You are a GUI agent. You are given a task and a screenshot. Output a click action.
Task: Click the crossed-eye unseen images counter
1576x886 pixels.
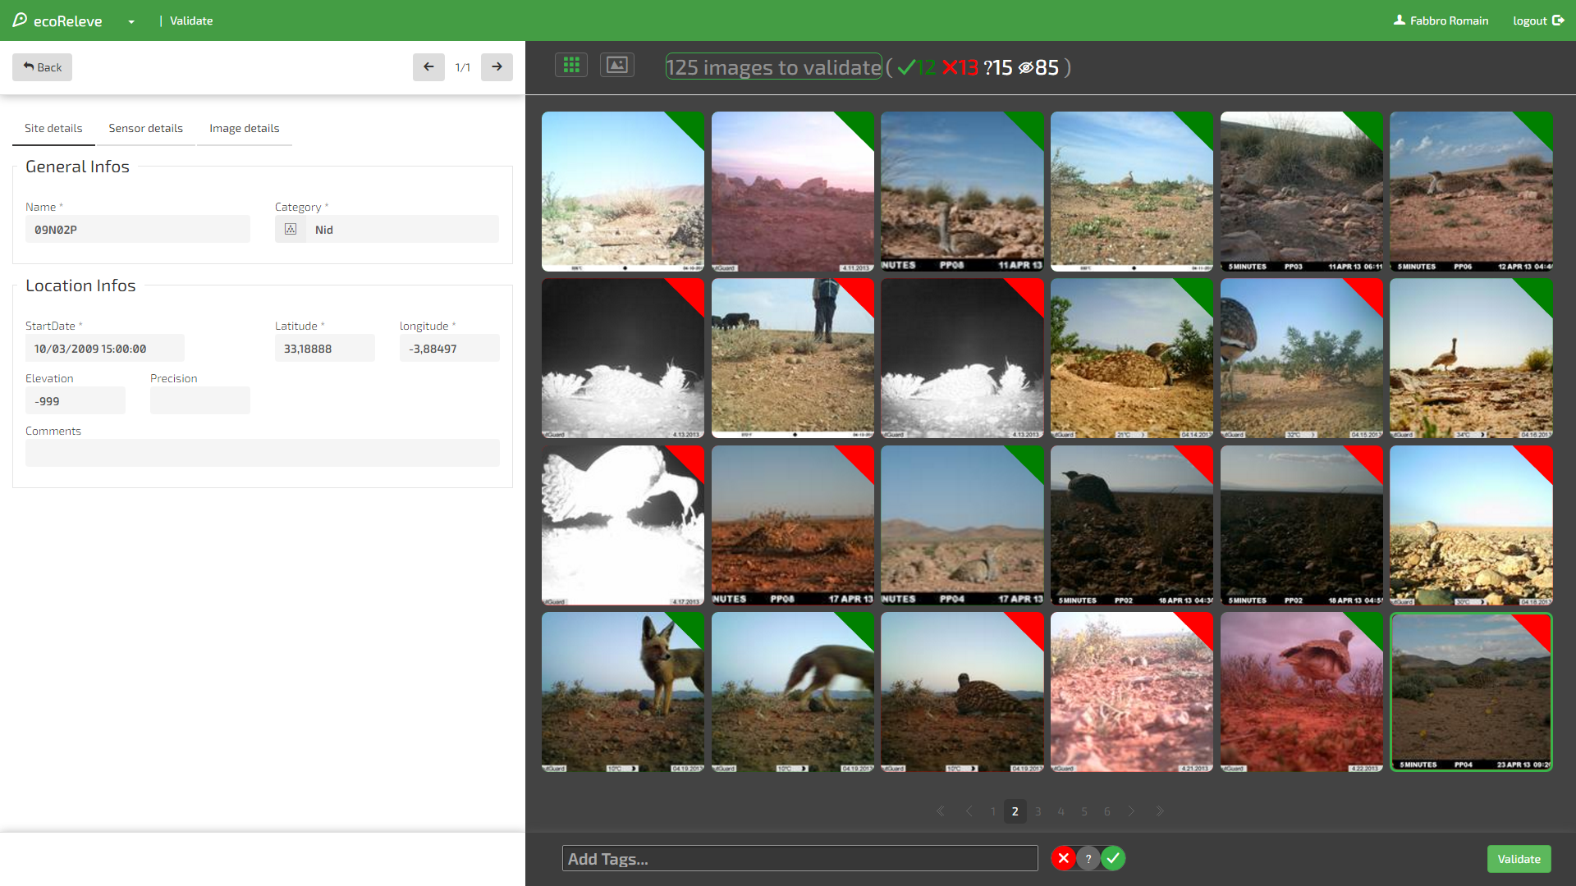point(1037,68)
